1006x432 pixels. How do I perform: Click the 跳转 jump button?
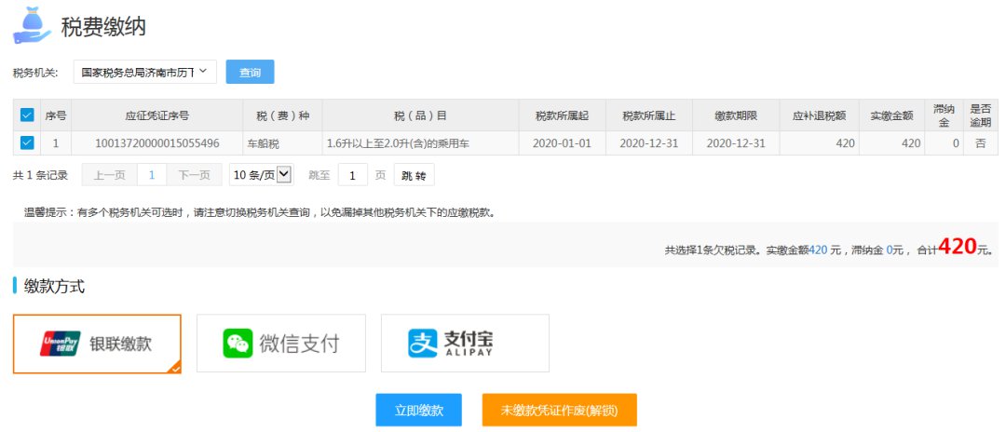[414, 174]
